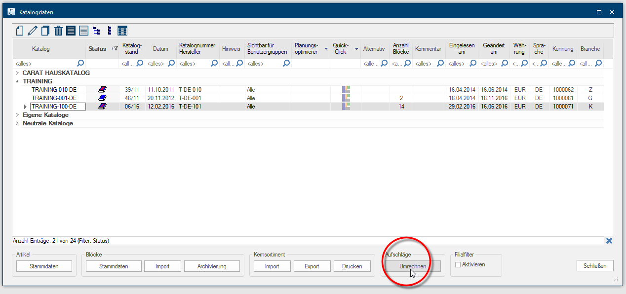The width and height of the screenshot is (626, 294).
Task: Expand the CARAT HAUSKATALOG group
Action: coord(17,73)
